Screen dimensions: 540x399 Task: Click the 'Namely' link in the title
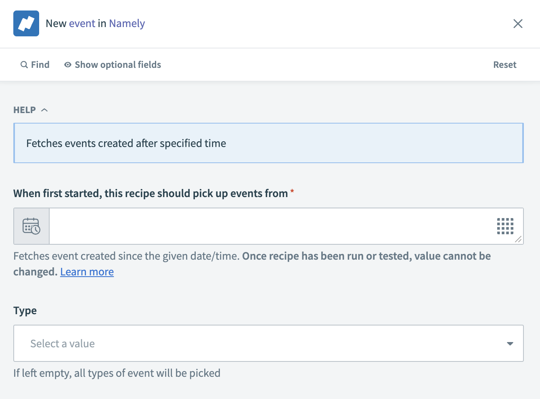pyautogui.click(x=127, y=23)
